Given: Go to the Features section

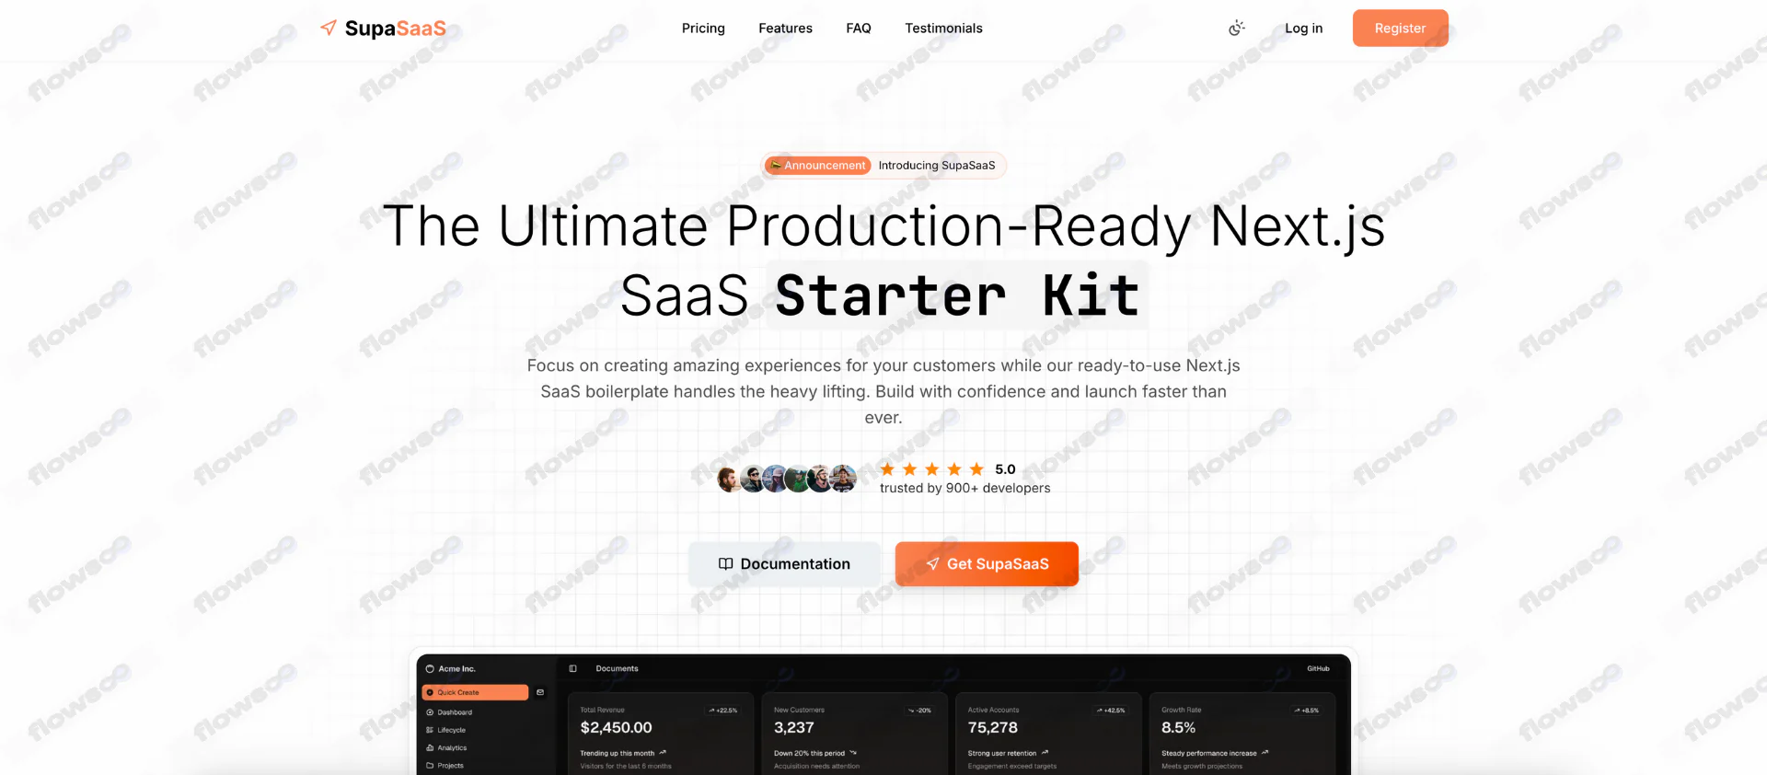Looking at the screenshot, I should (x=785, y=29).
